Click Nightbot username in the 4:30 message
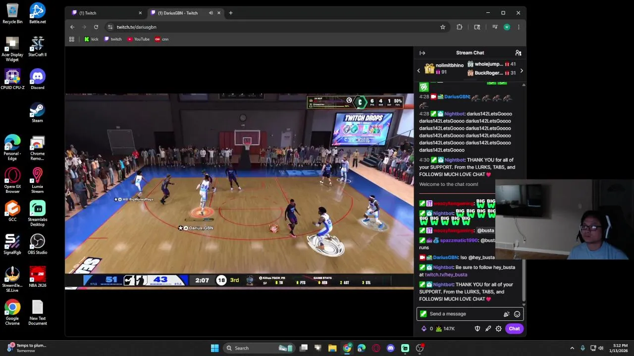The width and height of the screenshot is (634, 356). (454, 160)
